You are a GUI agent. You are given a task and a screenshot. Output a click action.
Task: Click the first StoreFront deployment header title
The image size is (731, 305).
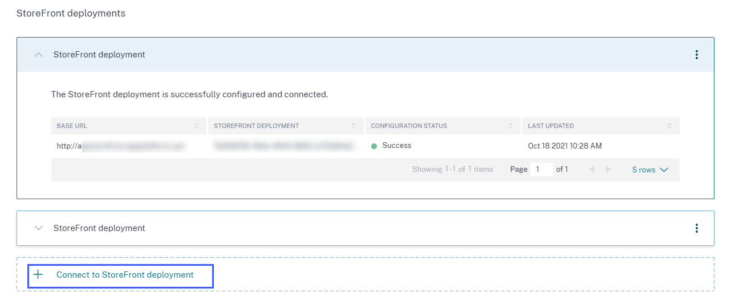point(99,55)
